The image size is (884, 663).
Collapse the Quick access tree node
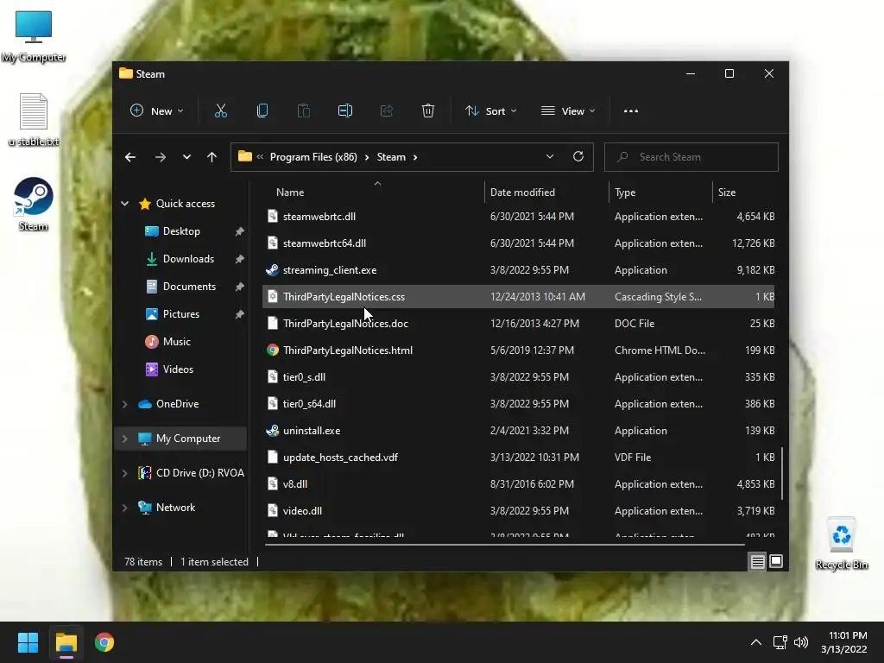[124, 204]
